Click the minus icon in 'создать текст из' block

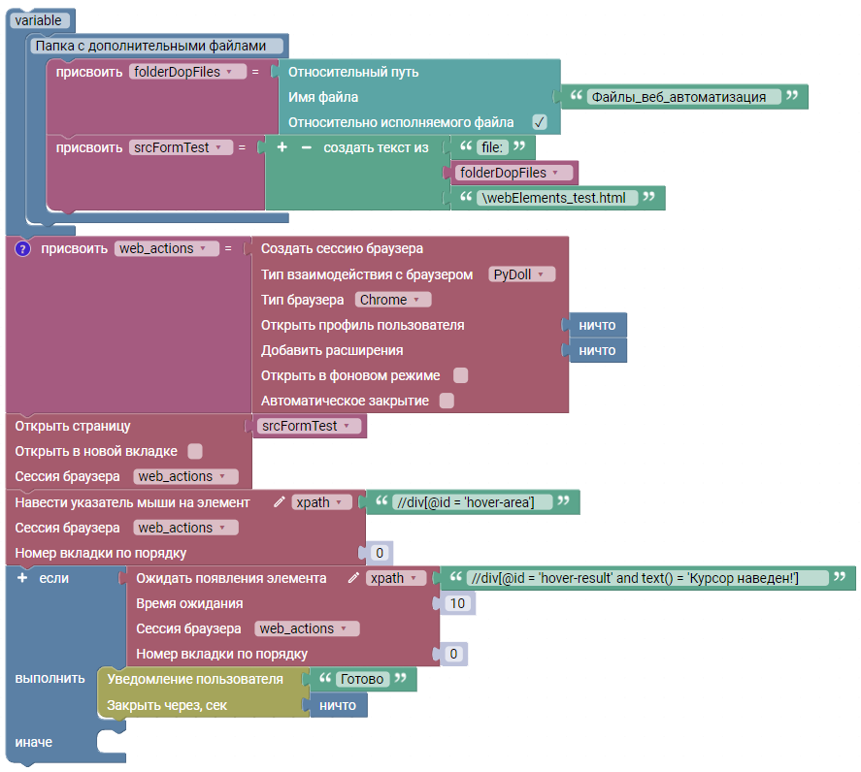pos(305,147)
